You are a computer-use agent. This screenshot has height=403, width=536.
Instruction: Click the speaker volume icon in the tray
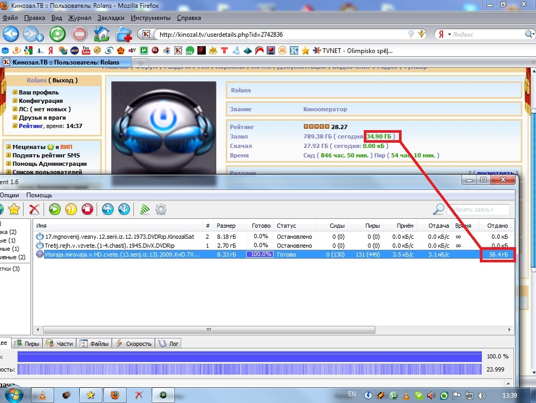click(x=481, y=396)
